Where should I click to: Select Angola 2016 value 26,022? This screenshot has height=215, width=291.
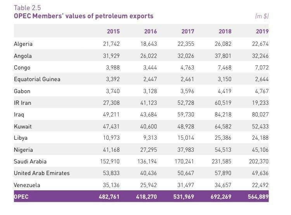pos(149,56)
